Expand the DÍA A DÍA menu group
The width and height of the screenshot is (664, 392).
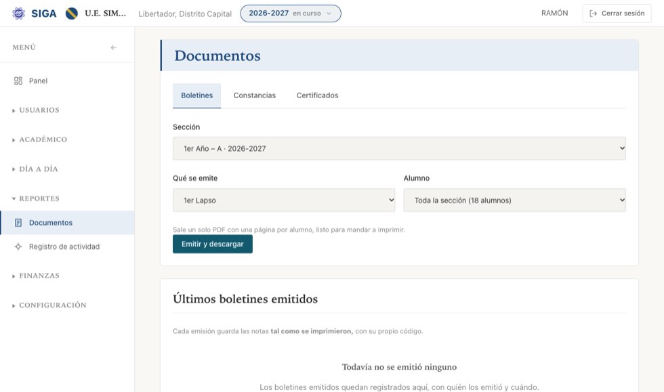pyautogui.click(x=35, y=169)
